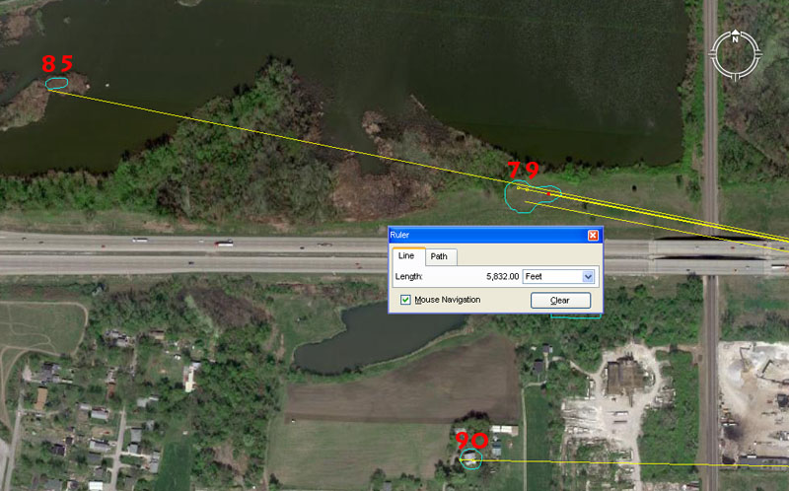Viewport: 789px width, 491px height.
Task: Click the dropdown arrow beside Feet
Action: [589, 277]
